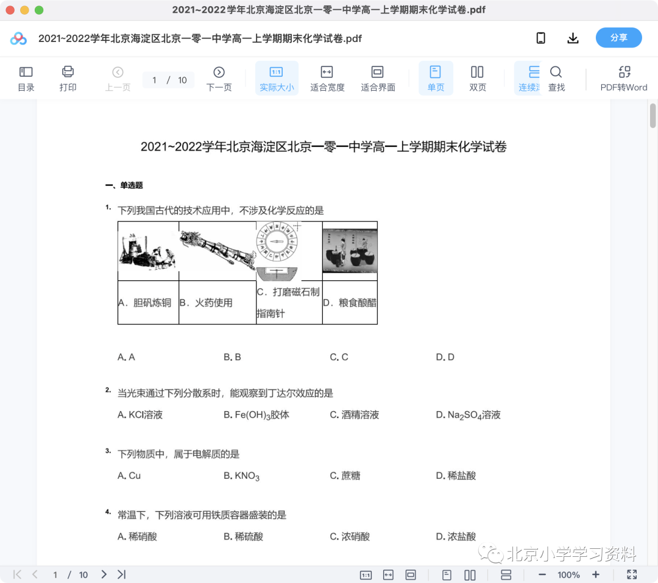
Task: Select 适合宽度 fit width view
Action: [327, 79]
